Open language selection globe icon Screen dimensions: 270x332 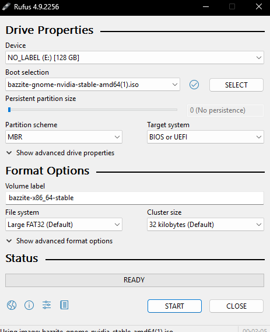[x=12, y=305]
